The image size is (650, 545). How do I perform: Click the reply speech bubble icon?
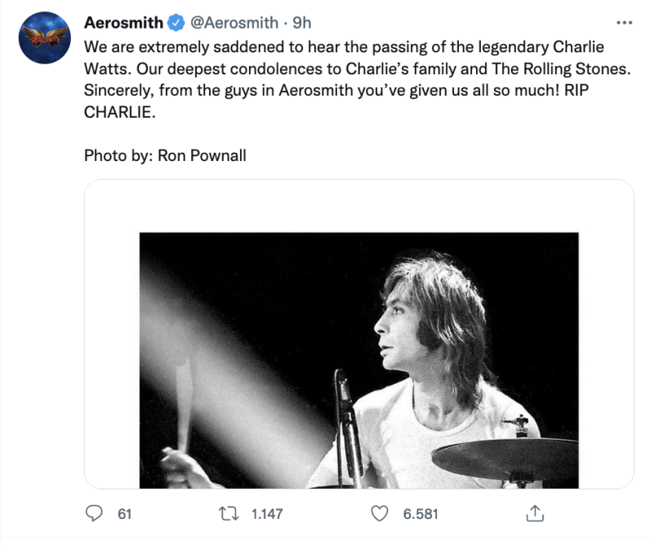[x=94, y=514]
